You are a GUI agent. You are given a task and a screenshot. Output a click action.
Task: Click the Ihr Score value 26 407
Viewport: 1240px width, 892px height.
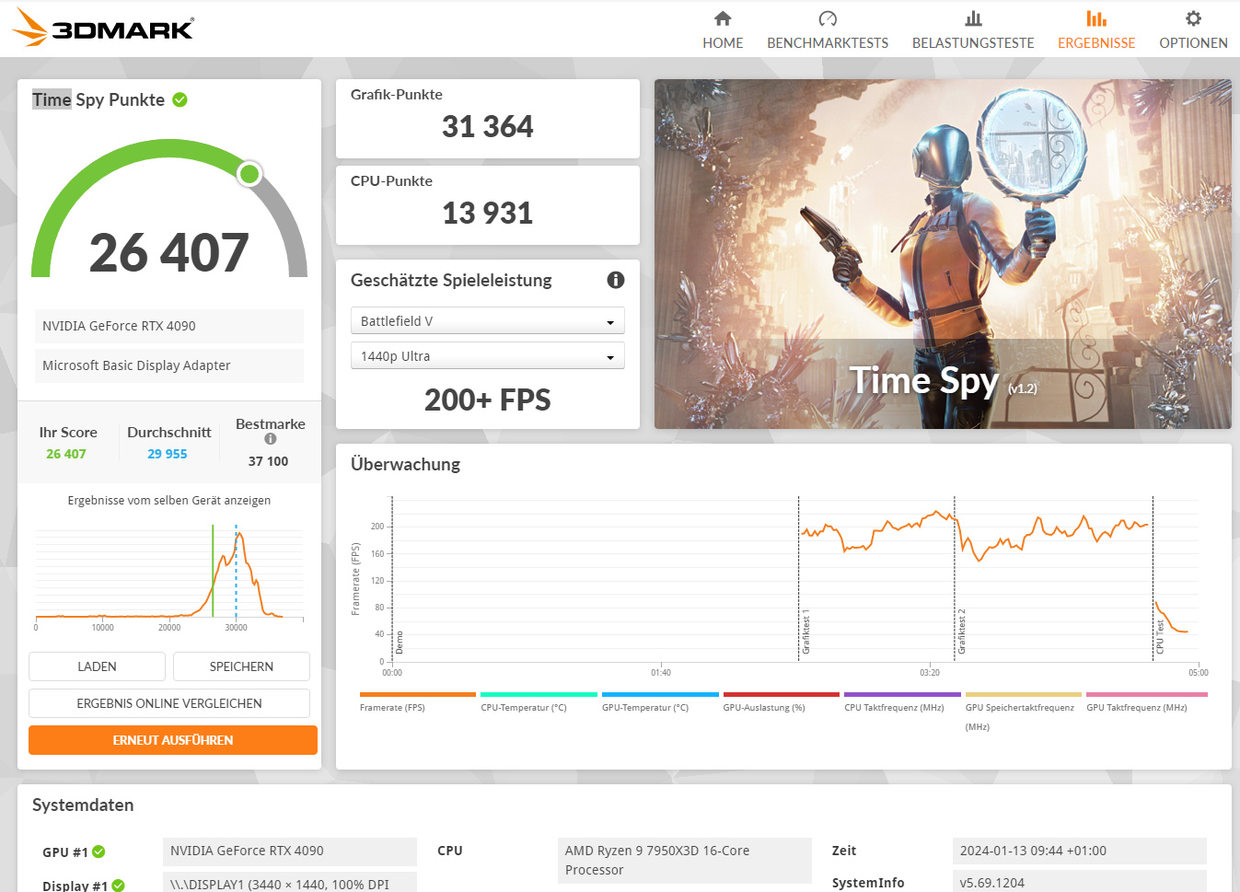click(66, 454)
